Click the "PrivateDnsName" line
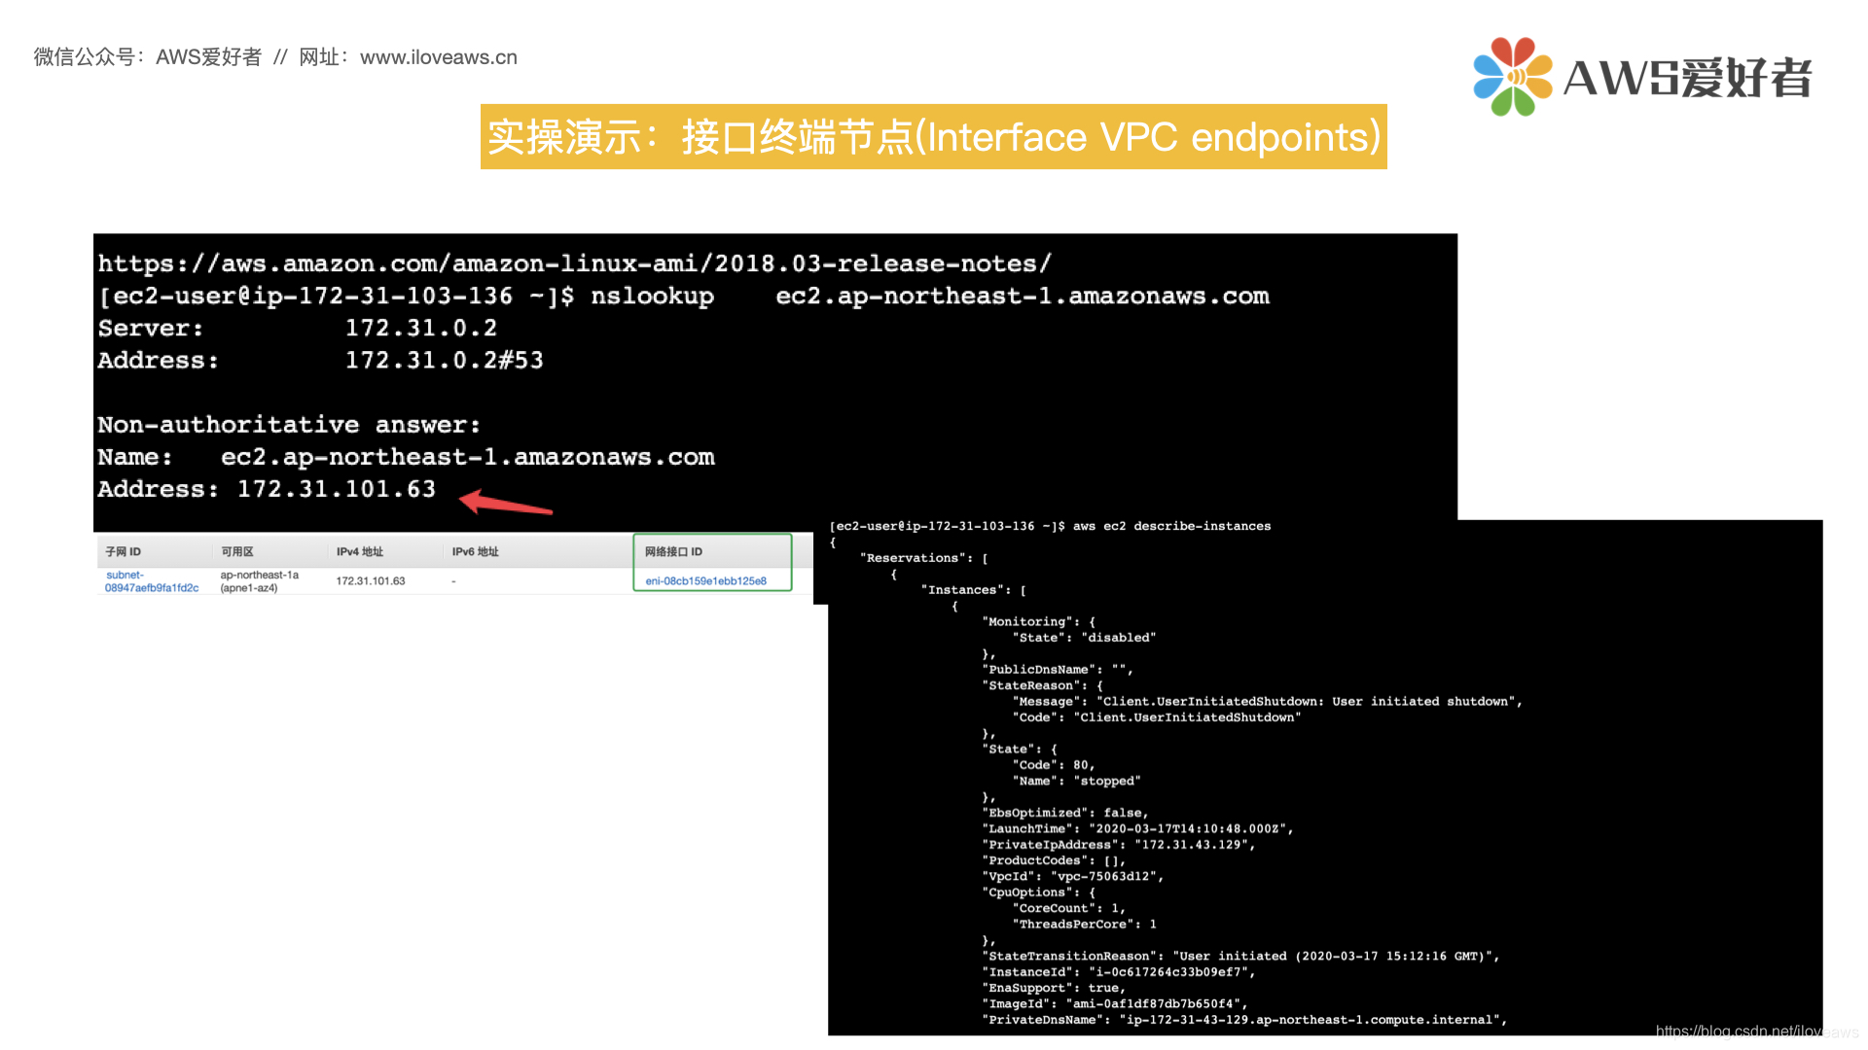 pos(1244,1020)
